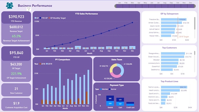The image size is (199, 112).
Task: Click the Ewallet 242 Normal bar segment
Action: pos(110,98)
